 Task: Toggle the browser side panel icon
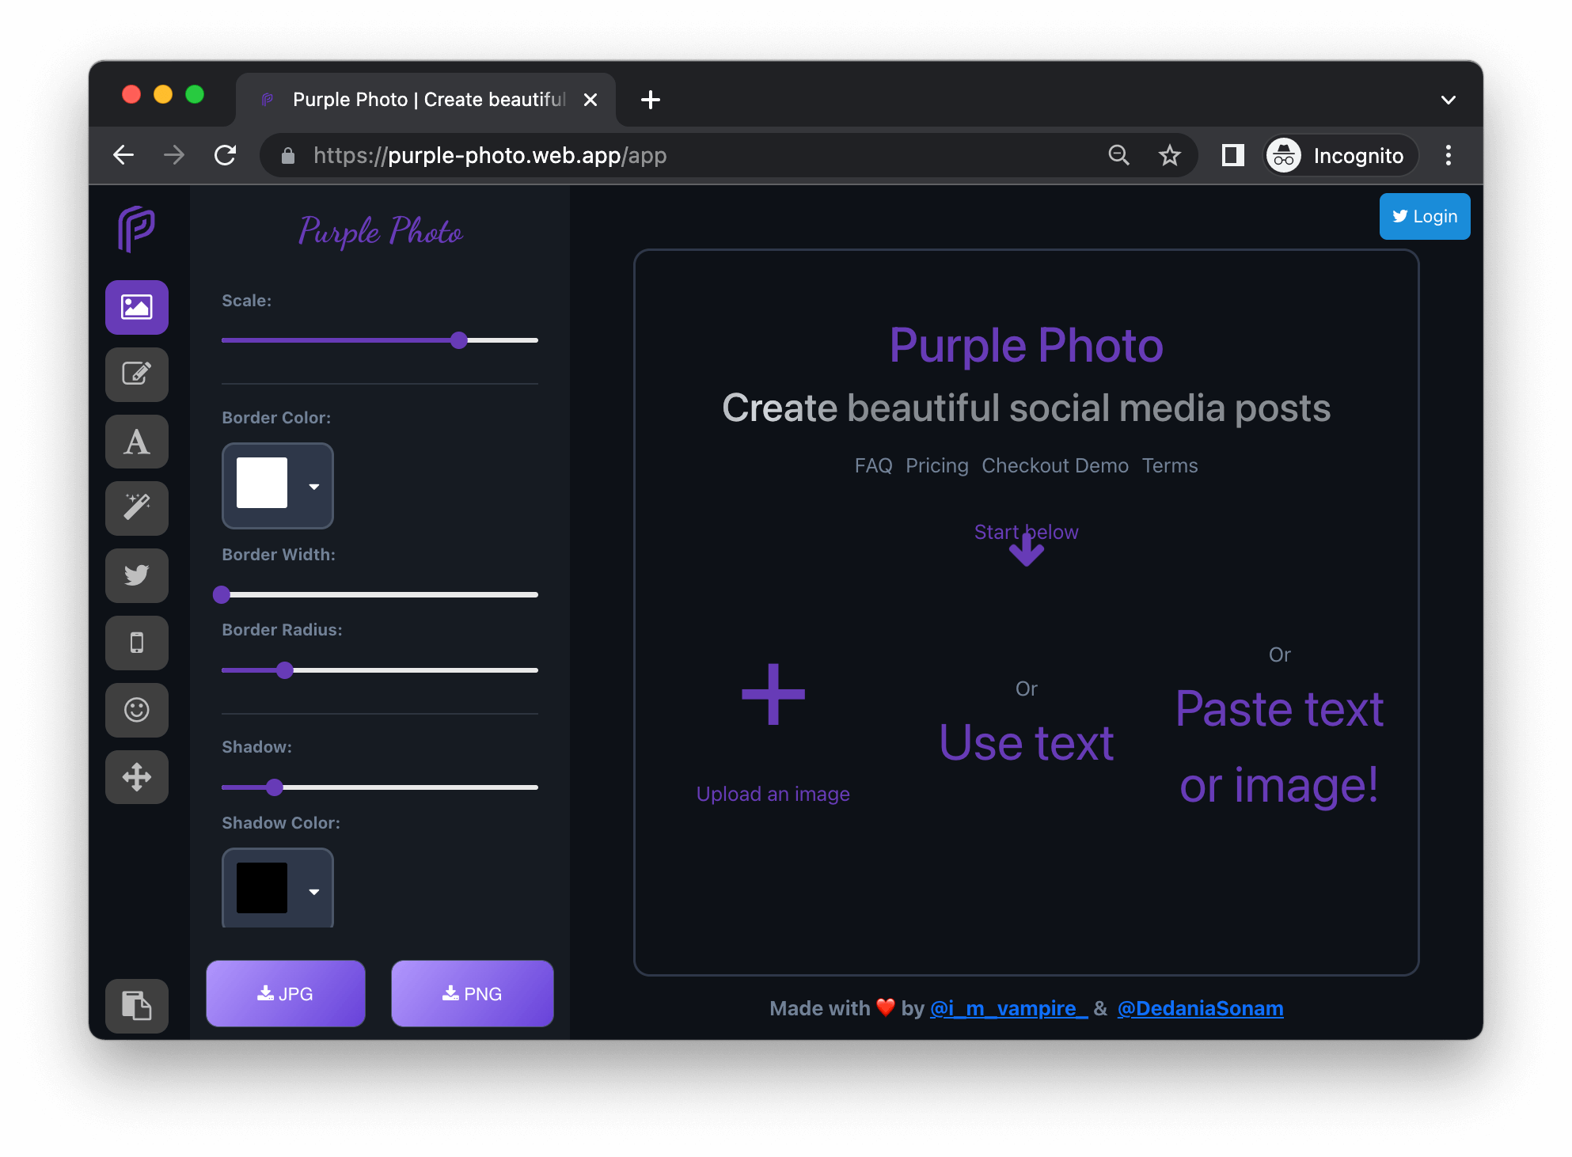1232,155
